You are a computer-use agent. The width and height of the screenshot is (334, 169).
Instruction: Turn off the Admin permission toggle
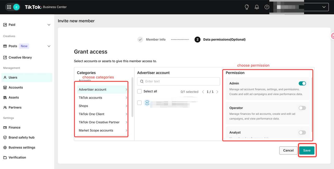coord(302,83)
